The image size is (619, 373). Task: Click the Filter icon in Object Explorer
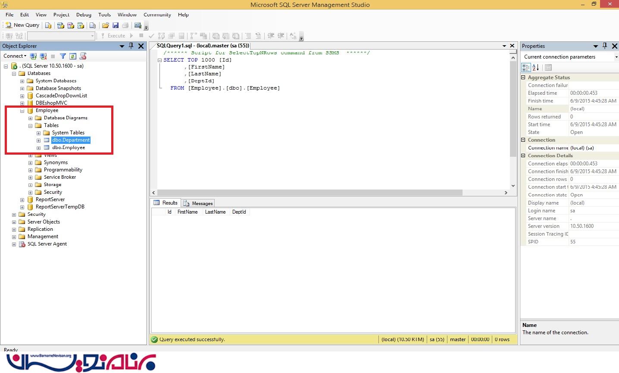[x=63, y=56]
